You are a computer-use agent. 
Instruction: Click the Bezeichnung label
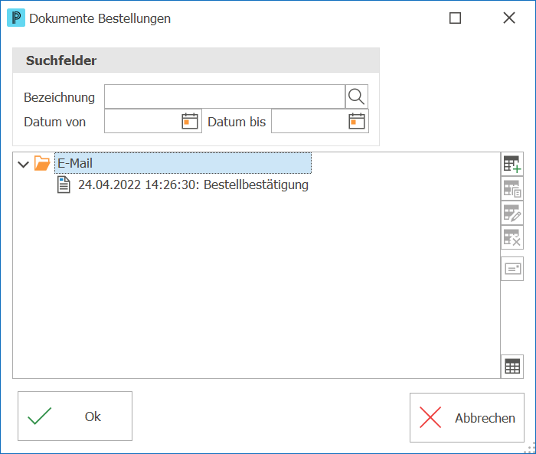click(59, 97)
